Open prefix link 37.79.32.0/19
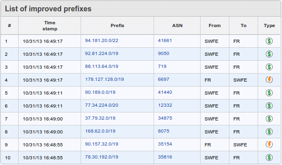Screen dimensions: 282x165 (100, 118)
